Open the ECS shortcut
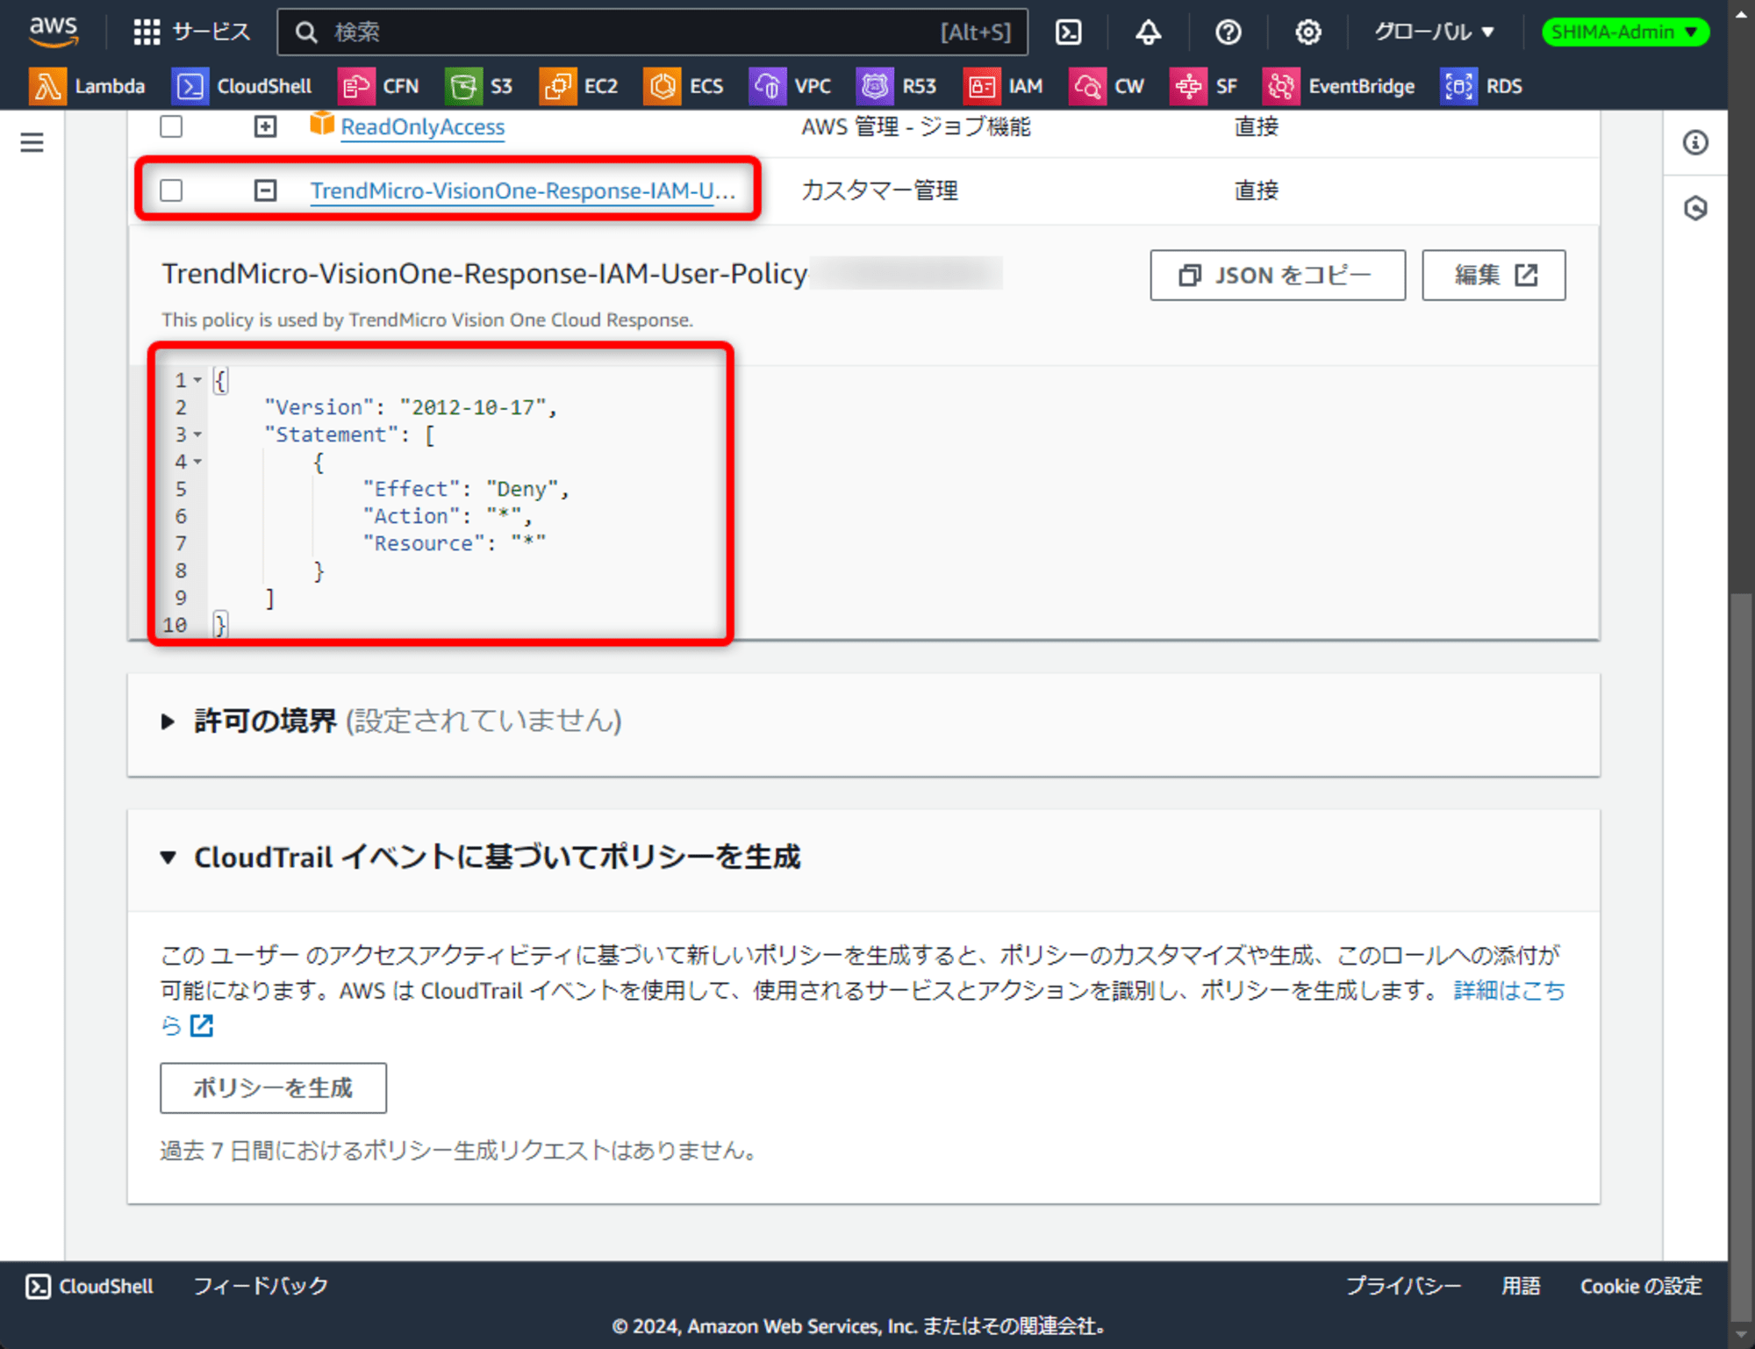The width and height of the screenshot is (1755, 1349). [684, 86]
